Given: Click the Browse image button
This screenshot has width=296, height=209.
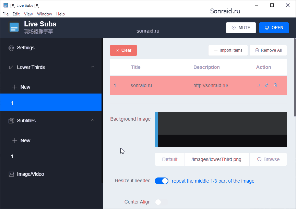Looking at the screenshot, I should pyautogui.click(x=268, y=159).
